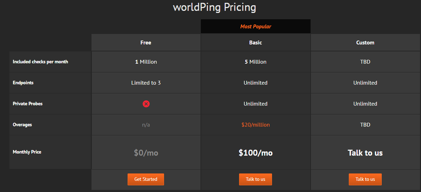
Task: Click the Included checks per month label
Action: click(40, 62)
